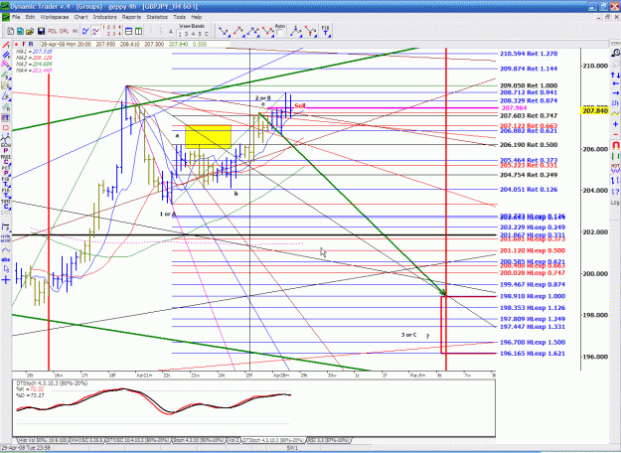Click the 198.910 HLexp 1.000 level label
Screen dimensions: 621x453
(x=533, y=296)
